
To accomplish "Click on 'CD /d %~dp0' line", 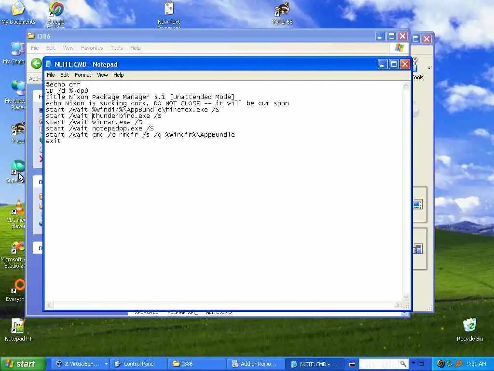I will (x=67, y=90).
